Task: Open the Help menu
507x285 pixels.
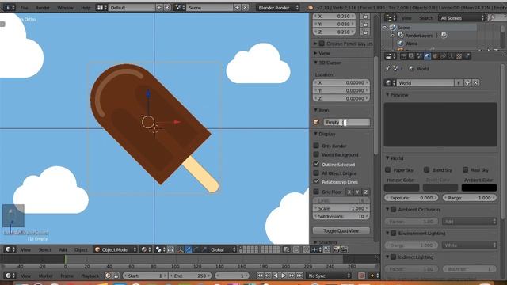Action: (x=86, y=7)
